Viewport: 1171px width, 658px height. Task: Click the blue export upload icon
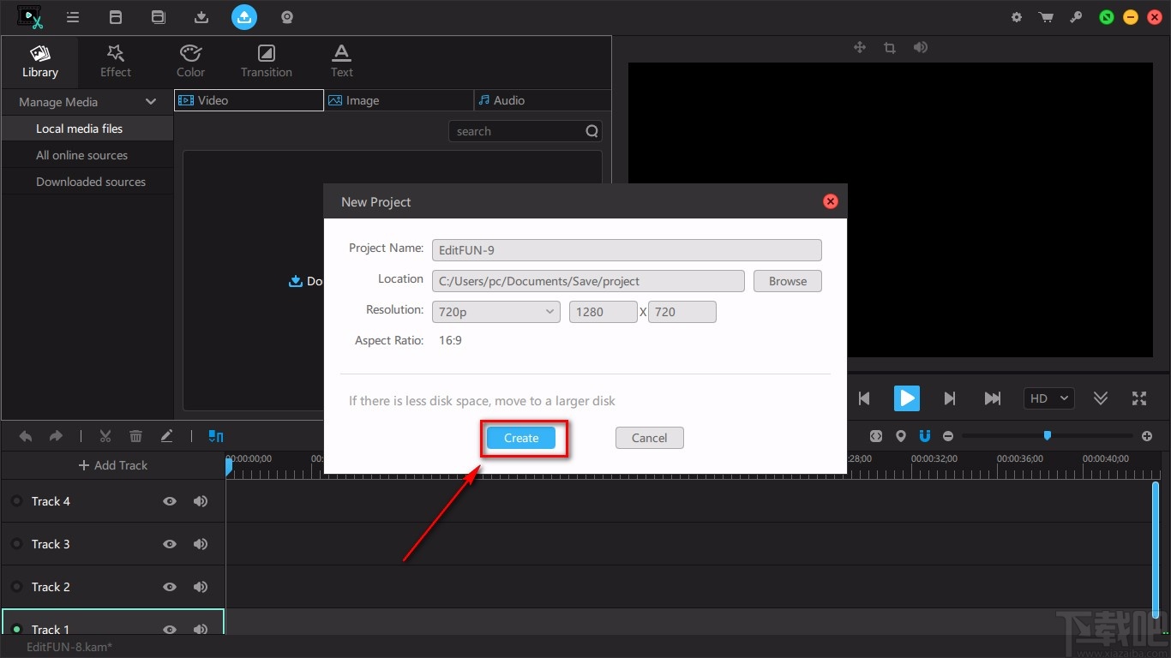tap(244, 16)
